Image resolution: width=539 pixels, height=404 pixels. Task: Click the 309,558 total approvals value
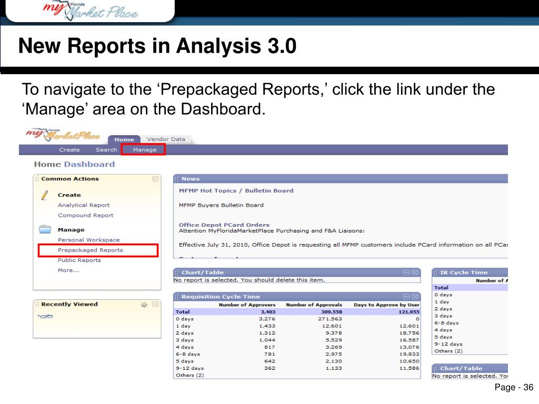(x=332, y=312)
